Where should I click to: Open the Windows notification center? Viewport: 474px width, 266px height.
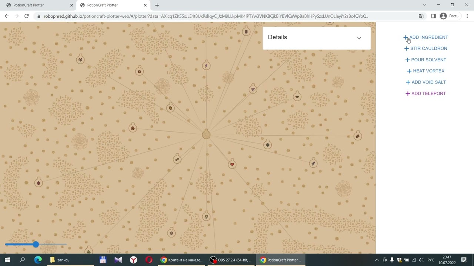tap(464, 260)
